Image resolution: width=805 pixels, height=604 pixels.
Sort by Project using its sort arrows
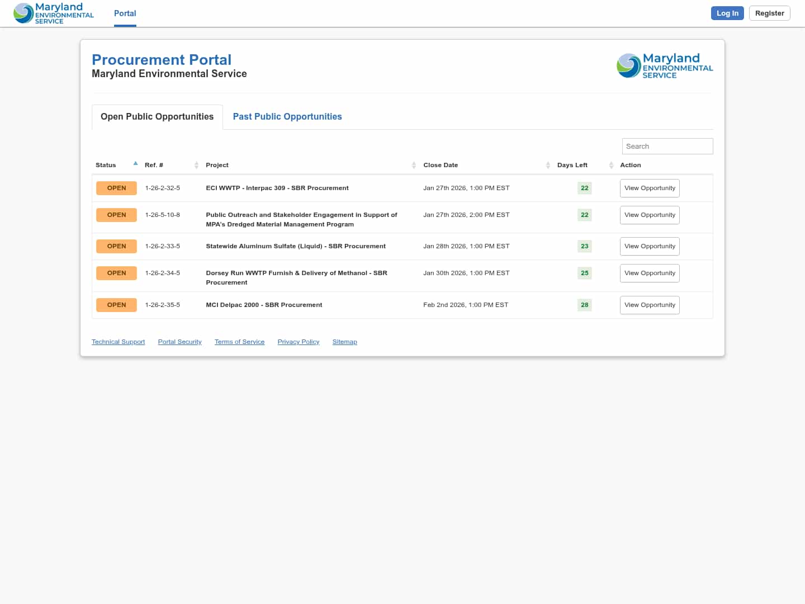pos(414,165)
